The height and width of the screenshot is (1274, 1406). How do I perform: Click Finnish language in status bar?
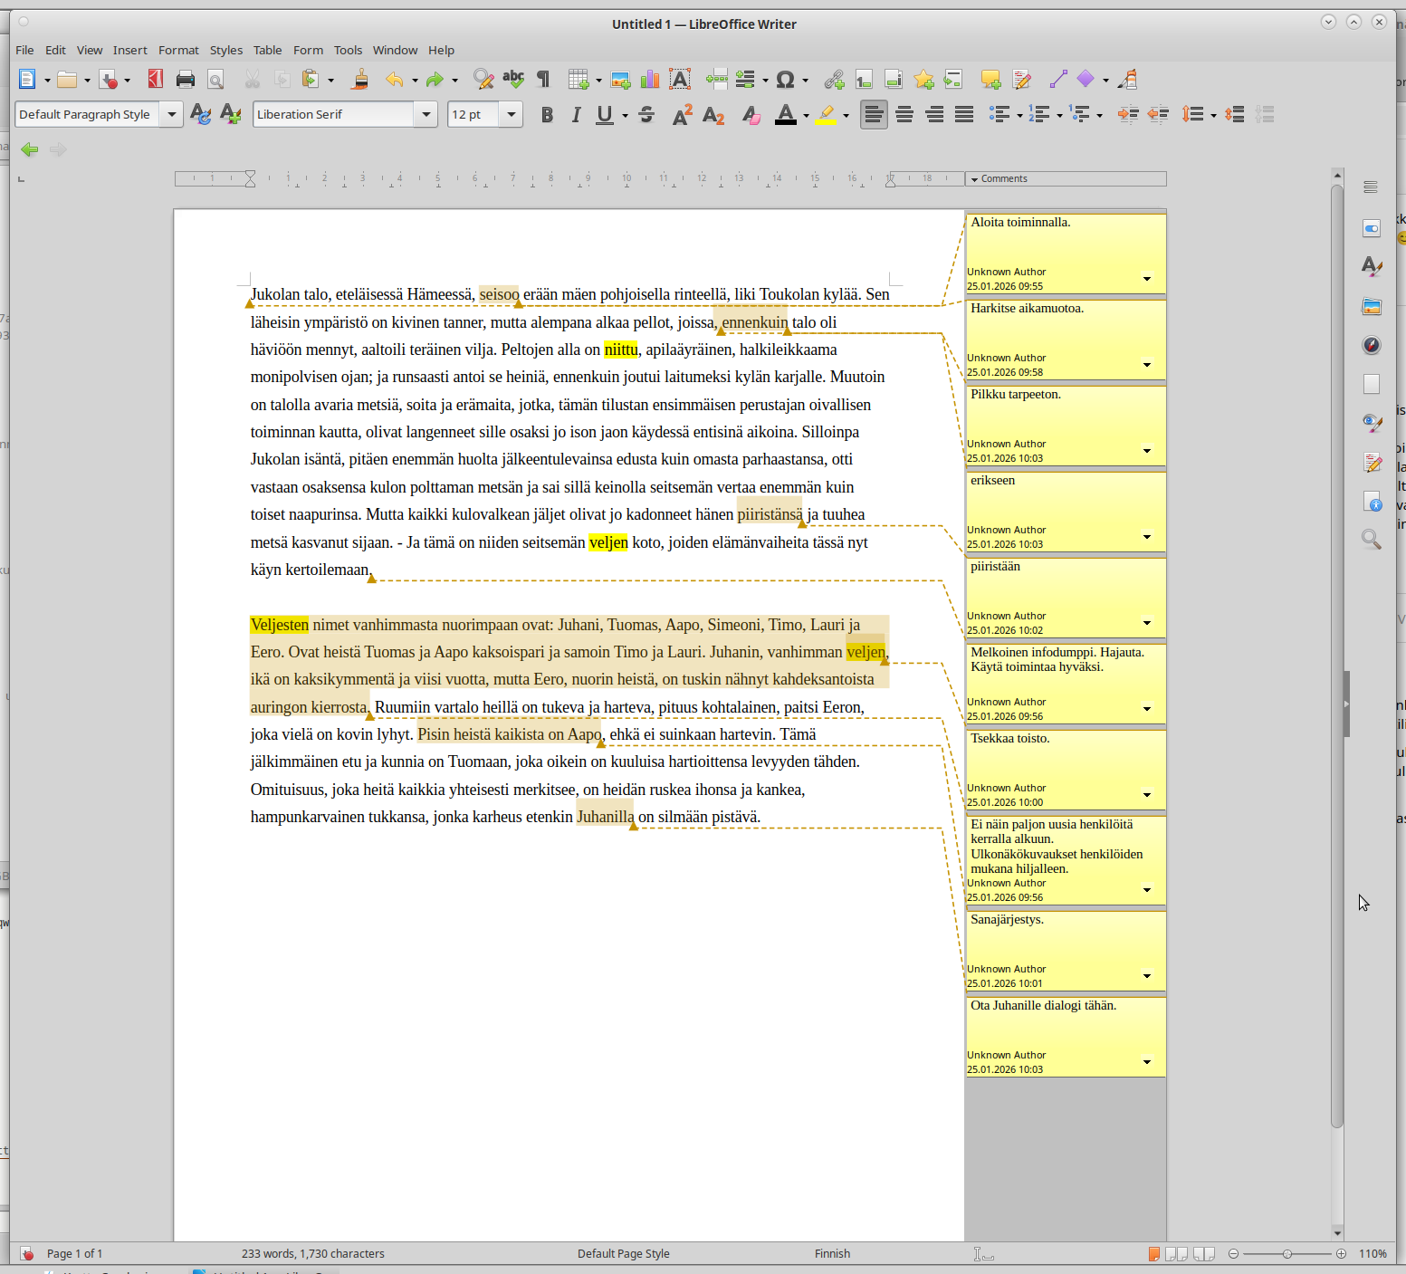click(x=832, y=1254)
